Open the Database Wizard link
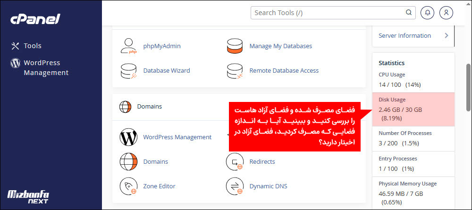 (x=167, y=71)
